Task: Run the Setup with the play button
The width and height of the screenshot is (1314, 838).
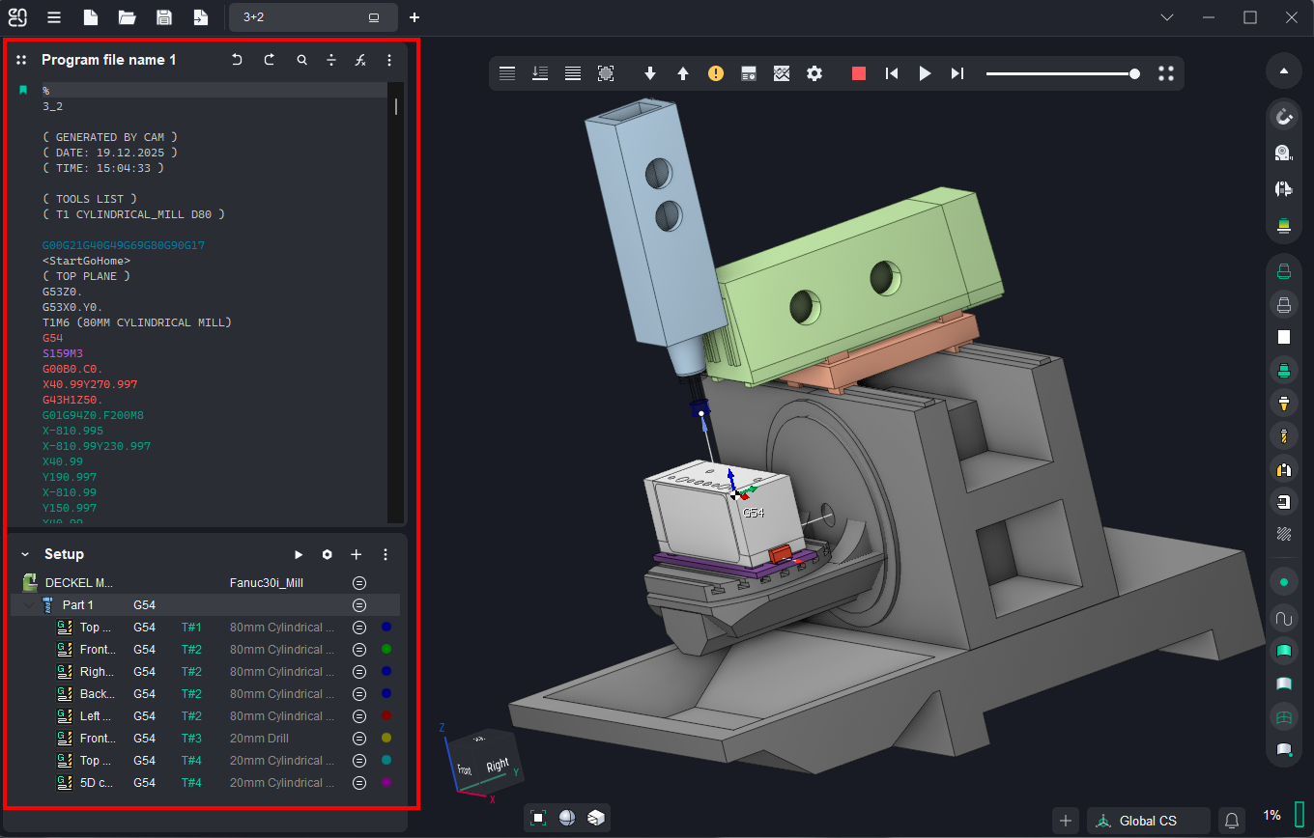Action: tap(299, 554)
